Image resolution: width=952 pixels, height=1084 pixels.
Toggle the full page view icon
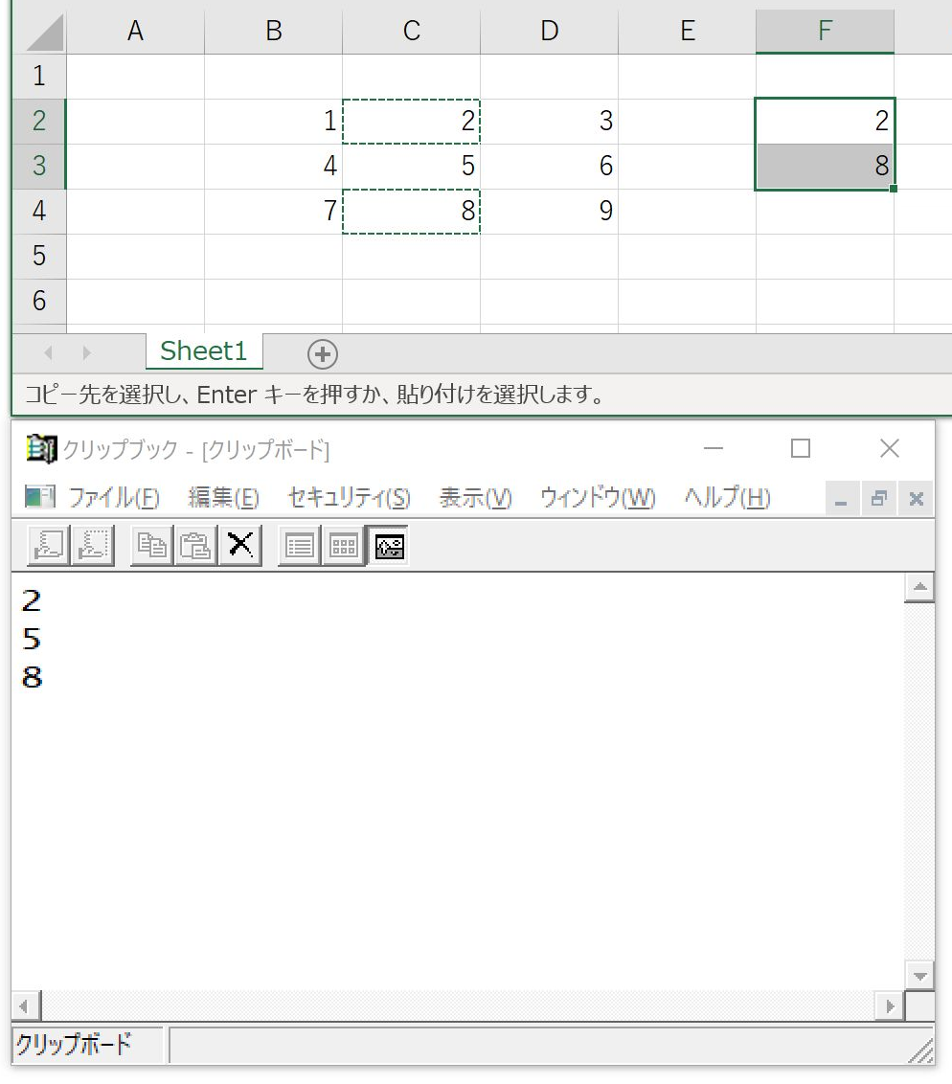[389, 546]
